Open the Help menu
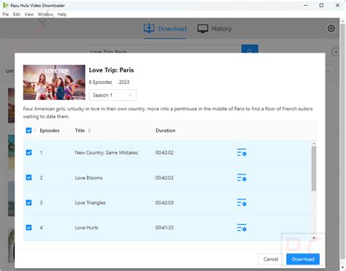This screenshot has width=346, height=271. [62, 15]
